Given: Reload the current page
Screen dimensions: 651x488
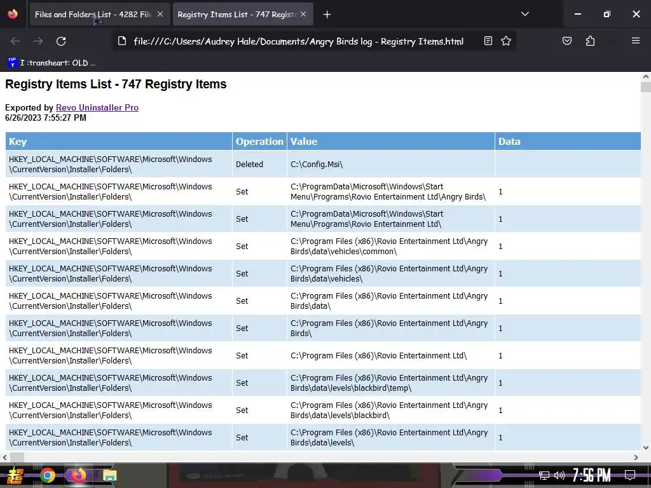Looking at the screenshot, I should 61,41.
